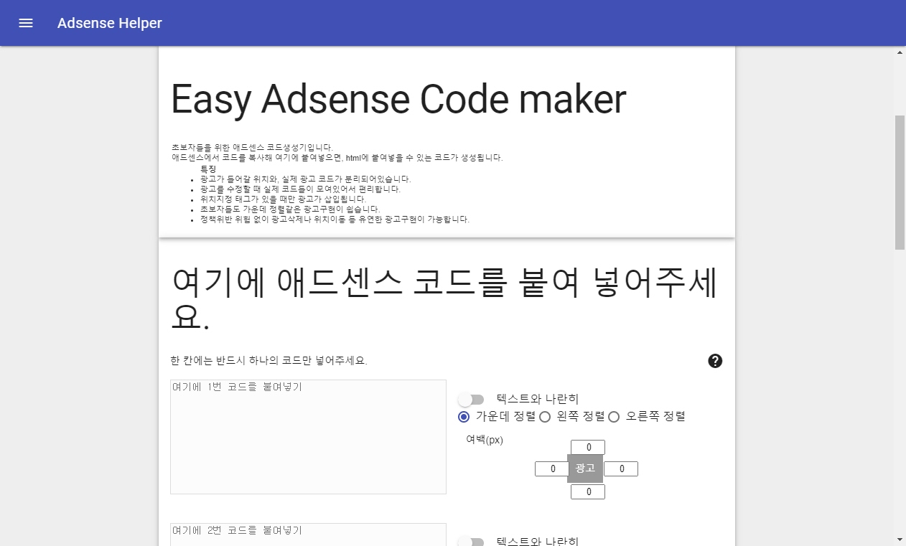Open the hamburger navigation menu
Viewport: 906px width, 546px height.
[26, 23]
